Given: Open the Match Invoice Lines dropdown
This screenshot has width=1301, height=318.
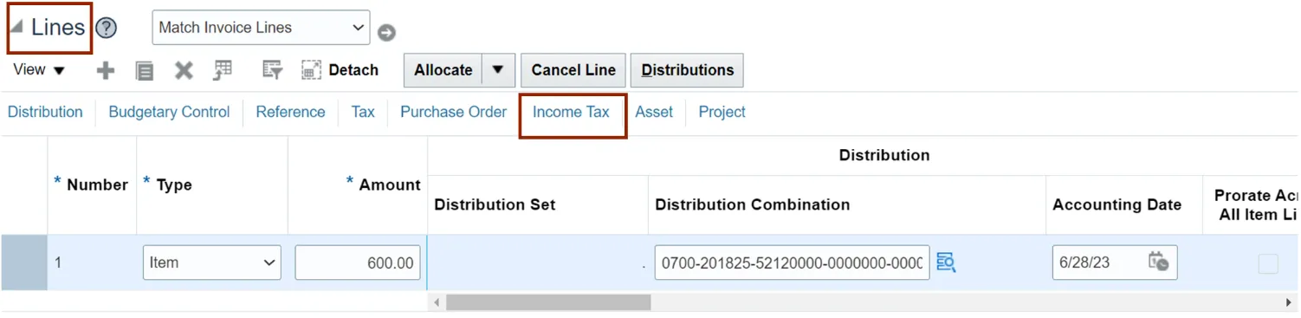Looking at the screenshot, I should click(261, 28).
